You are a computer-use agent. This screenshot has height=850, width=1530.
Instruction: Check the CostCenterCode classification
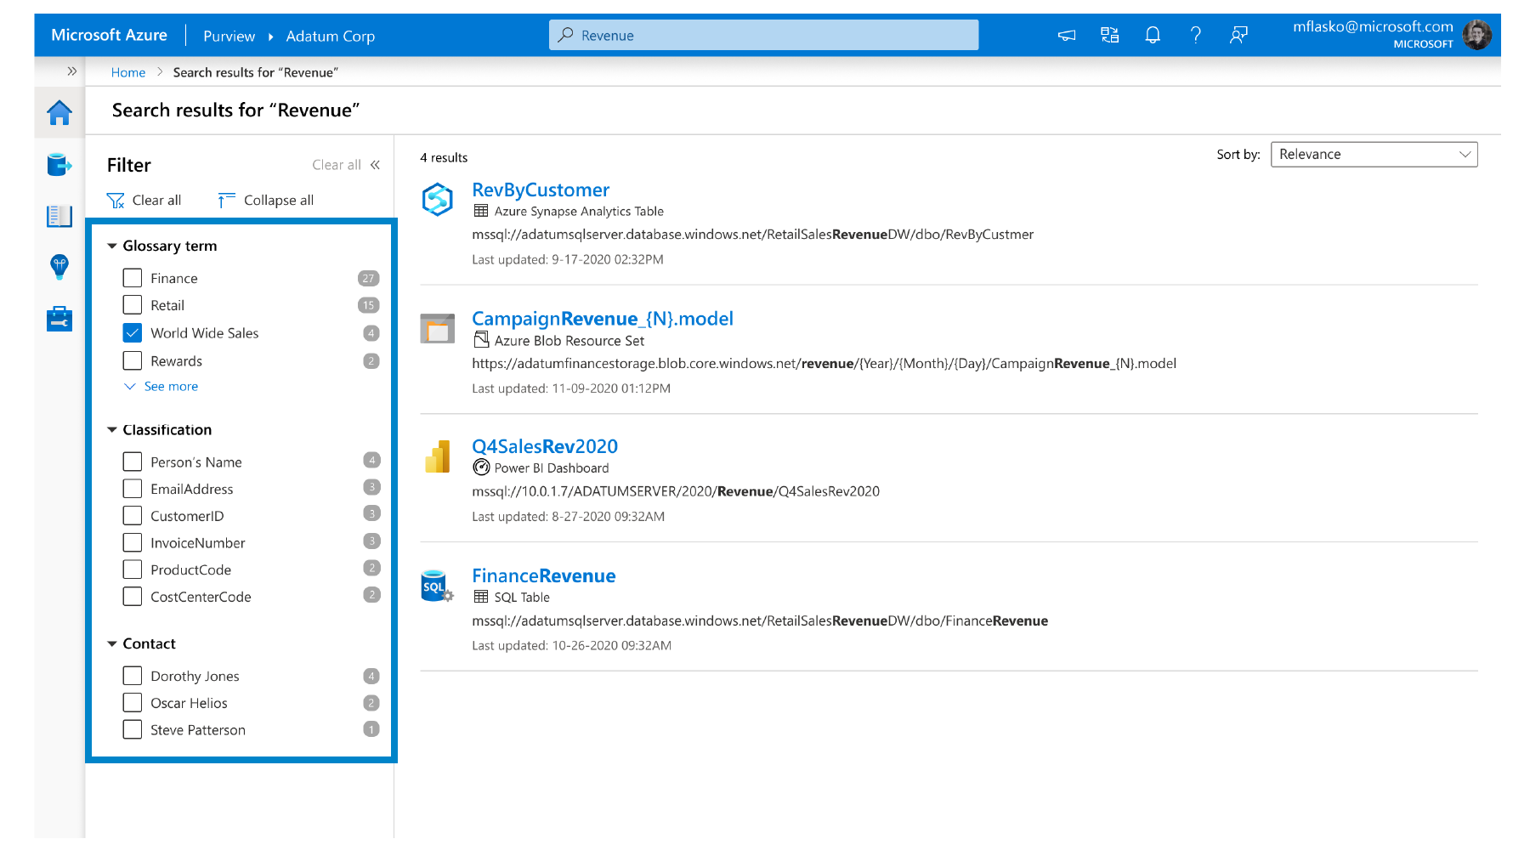pyautogui.click(x=133, y=597)
